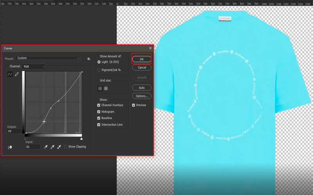The width and height of the screenshot is (313, 195).
Task: Select the pencil draw curve tool
Action: pyautogui.click(x=17, y=74)
